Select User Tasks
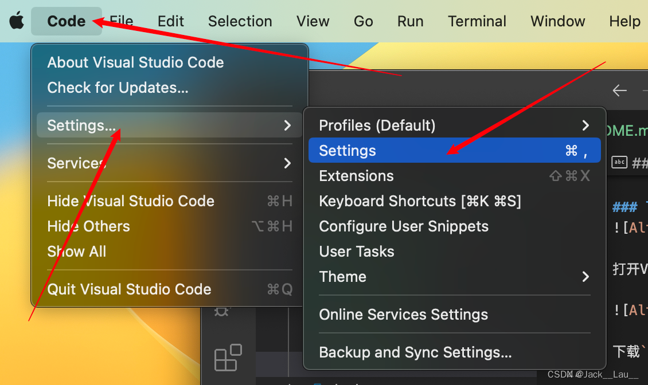Image resolution: width=648 pixels, height=385 pixels. click(455, 252)
